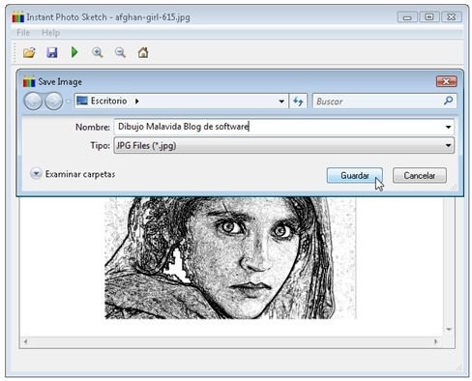Expand the Escritorio breadcrumb arrow

tap(137, 102)
